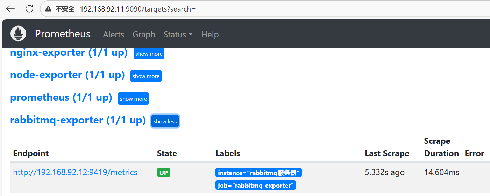Click the State column header
Image resolution: width=490 pixels, height=196 pixels.
(x=167, y=153)
